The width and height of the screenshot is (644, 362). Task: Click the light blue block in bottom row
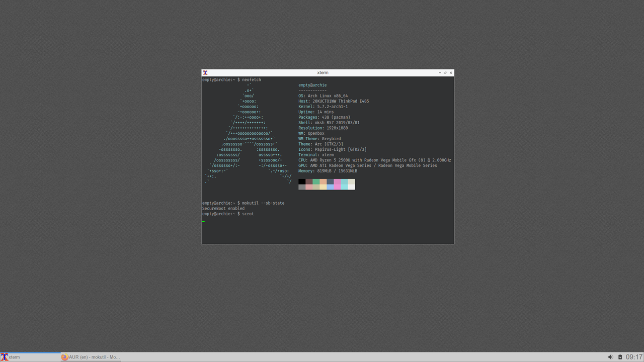[x=330, y=187]
